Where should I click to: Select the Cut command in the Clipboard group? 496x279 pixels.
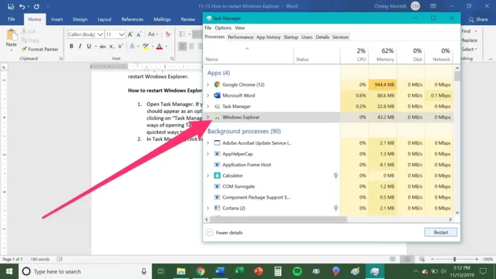(29, 31)
